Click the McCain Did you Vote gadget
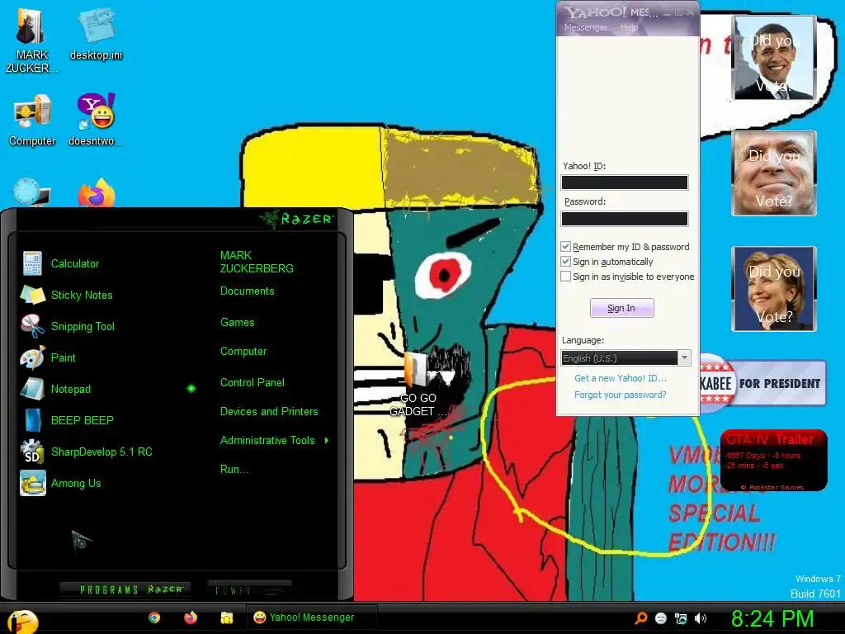Viewport: 845px width, 634px height. click(x=774, y=173)
